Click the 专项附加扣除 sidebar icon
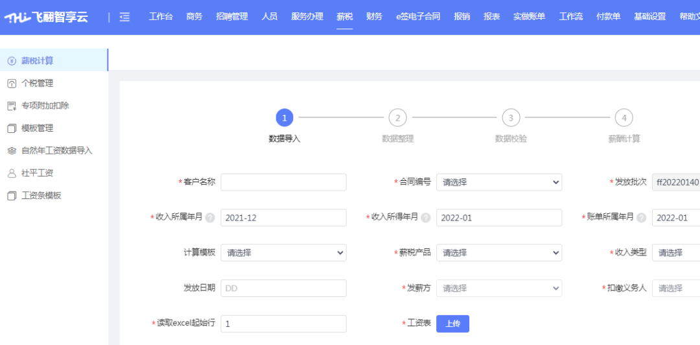The height and width of the screenshot is (345, 700). (12, 106)
